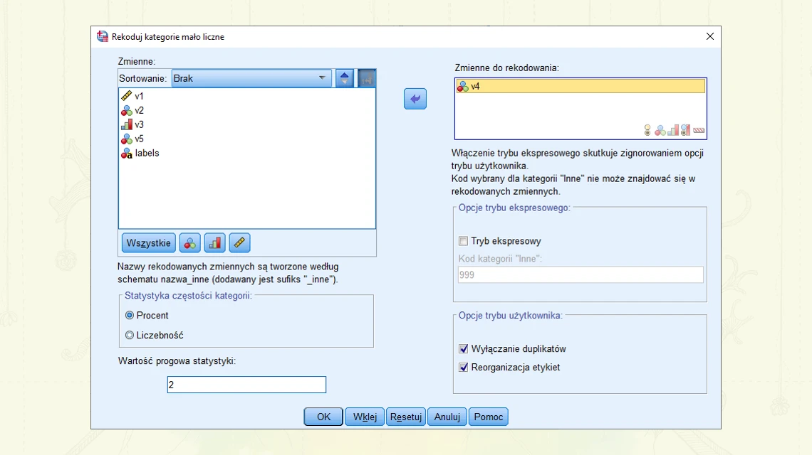812x455 pixels.
Task: Select the Procent radio button
Action: pyautogui.click(x=130, y=316)
